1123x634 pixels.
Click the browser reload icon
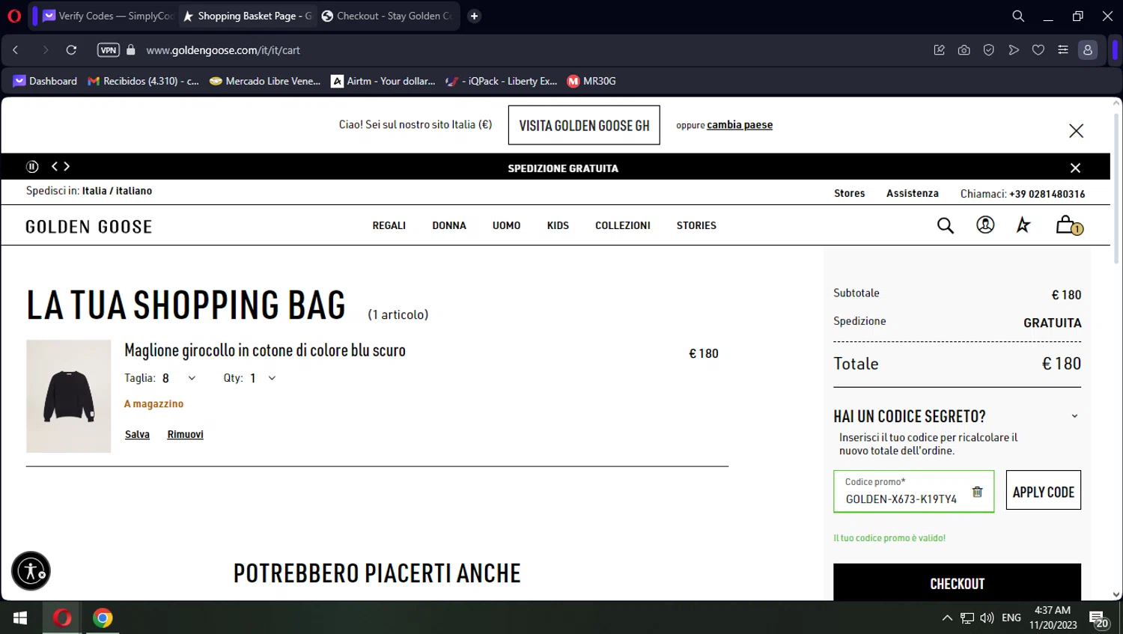click(x=71, y=50)
